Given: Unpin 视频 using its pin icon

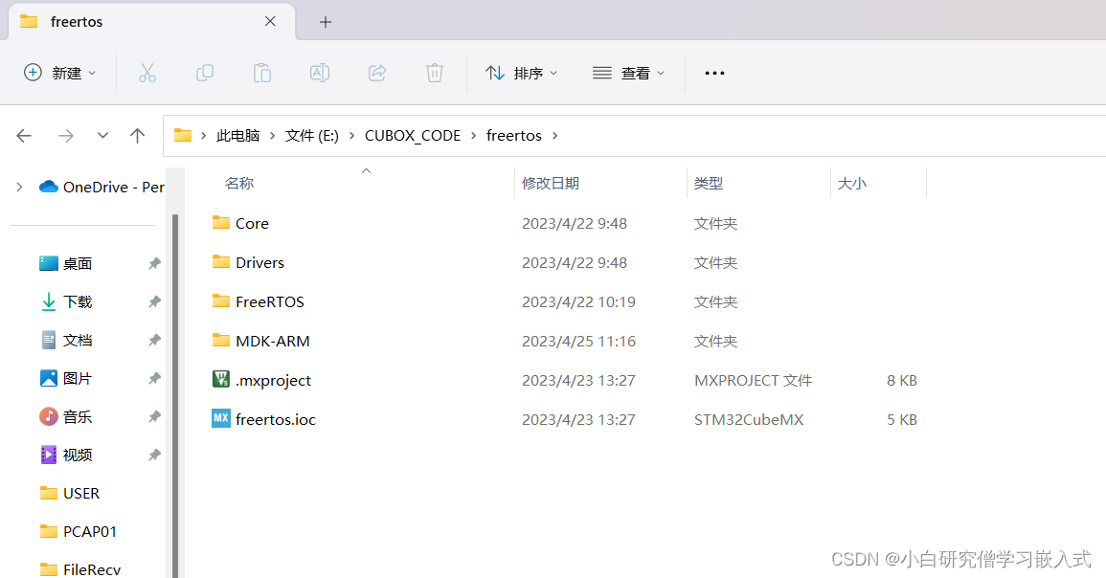Looking at the screenshot, I should click(x=154, y=455).
